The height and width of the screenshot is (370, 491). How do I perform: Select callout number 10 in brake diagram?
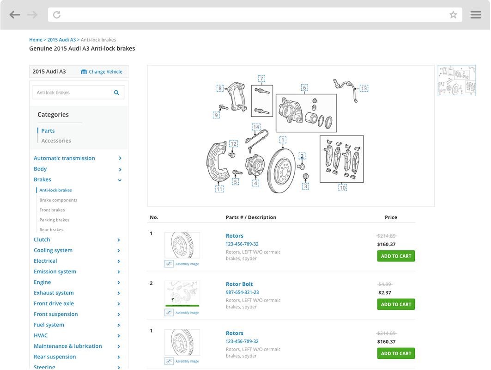click(342, 188)
